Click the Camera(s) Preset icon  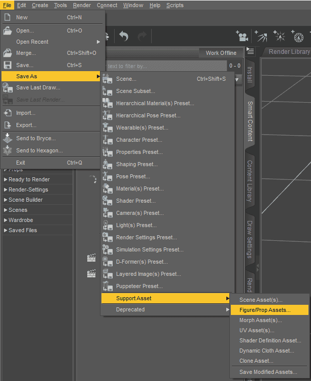pos(107,213)
